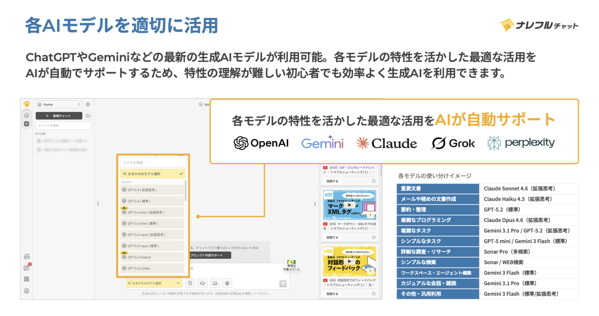This screenshot has height=316, width=599.
Task: Choose GPT-5.3-Codex model
Action: point(152,268)
